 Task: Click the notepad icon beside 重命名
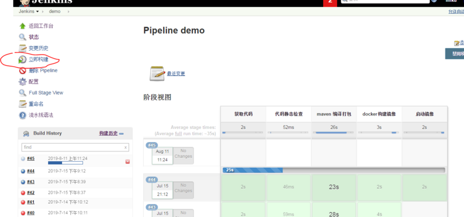pos(23,104)
